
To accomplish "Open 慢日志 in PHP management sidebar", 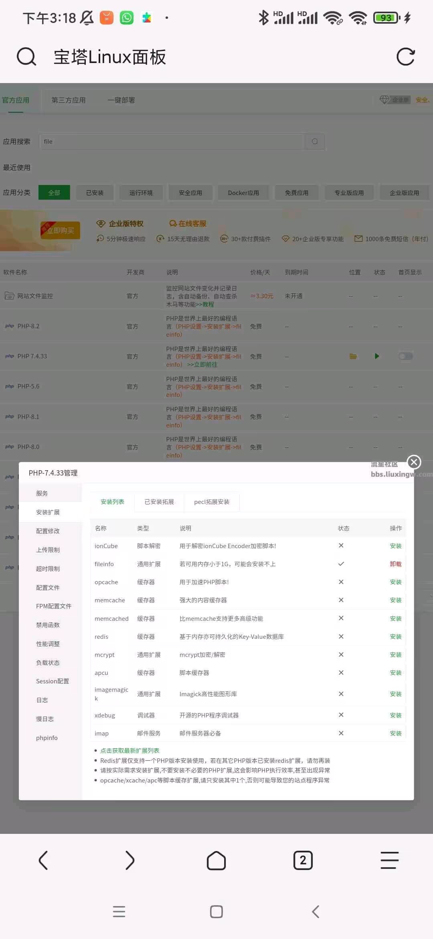I will (51, 719).
